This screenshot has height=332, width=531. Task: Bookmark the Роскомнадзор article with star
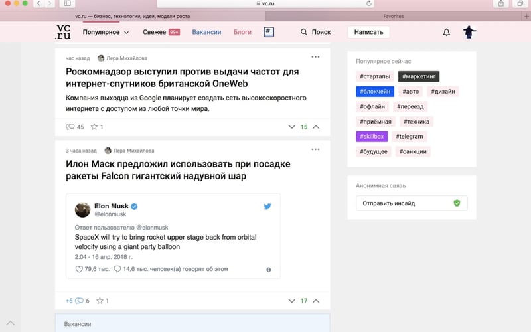(x=94, y=127)
